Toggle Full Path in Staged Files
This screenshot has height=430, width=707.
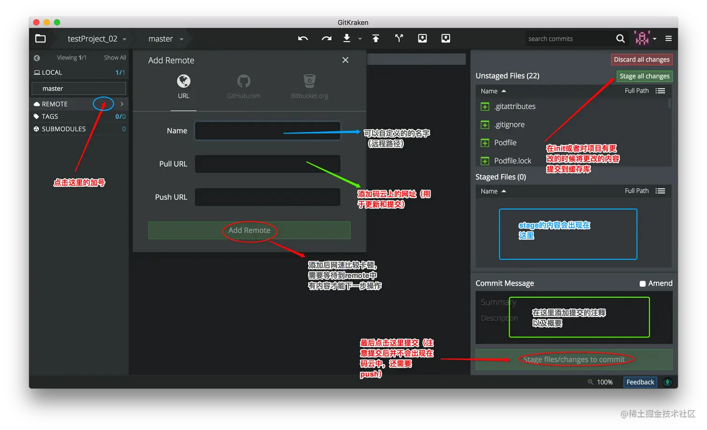point(636,191)
